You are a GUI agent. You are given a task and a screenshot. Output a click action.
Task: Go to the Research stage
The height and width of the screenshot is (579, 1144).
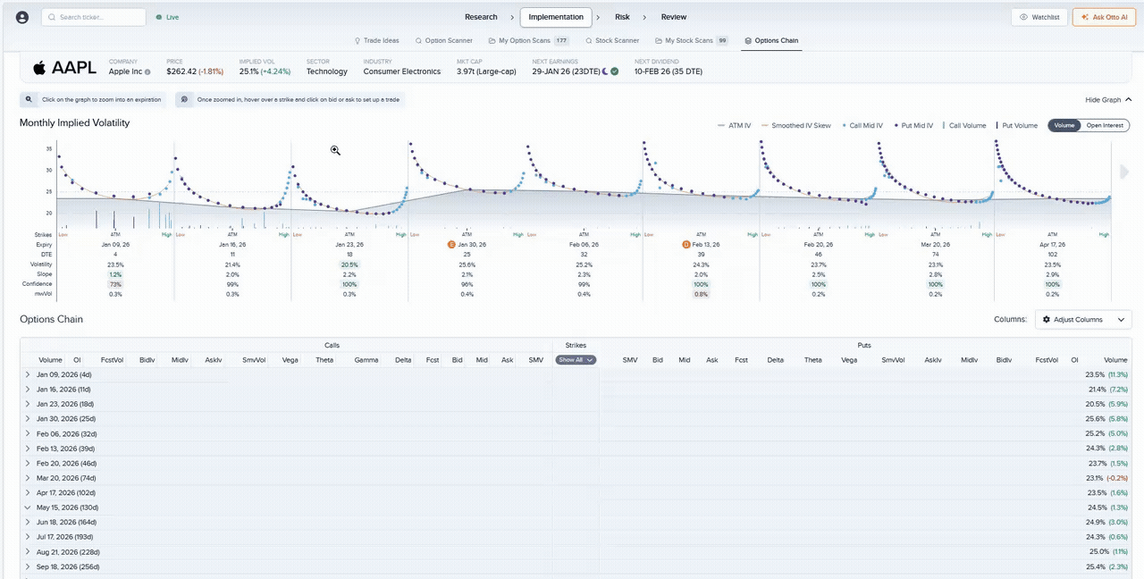pos(481,17)
